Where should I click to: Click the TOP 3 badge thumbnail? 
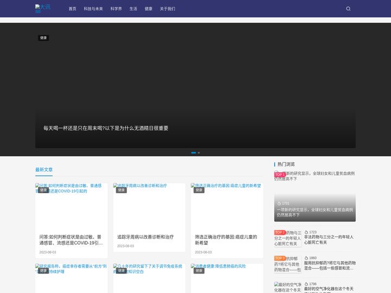(x=280, y=258)
